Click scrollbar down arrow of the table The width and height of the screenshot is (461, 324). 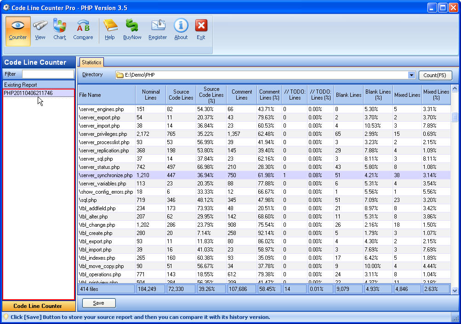click(455, 290)
